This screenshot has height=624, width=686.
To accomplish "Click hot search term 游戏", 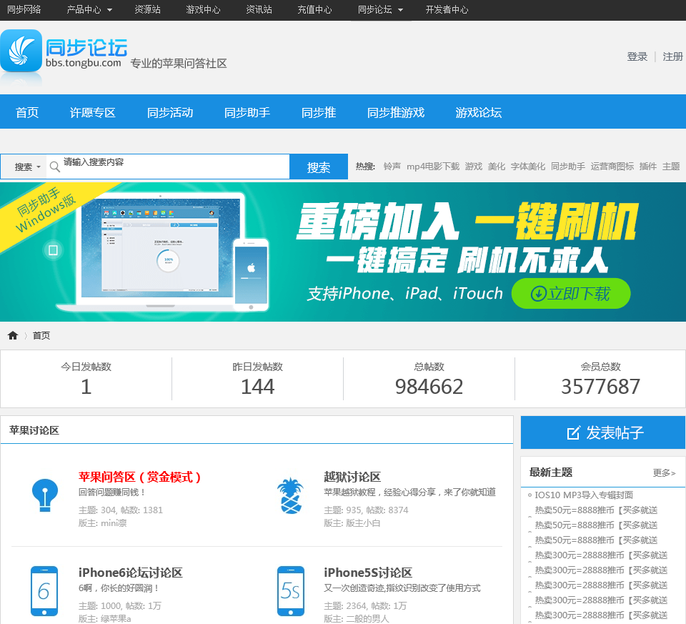I will pyautogui.click(x=473, y=167).
